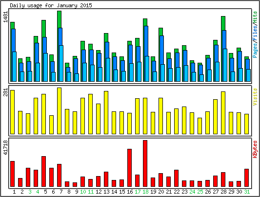This screenshot has width=260, height=197.
Task: Click day label 28 on bottom axis
Action: tap(223, 192)
